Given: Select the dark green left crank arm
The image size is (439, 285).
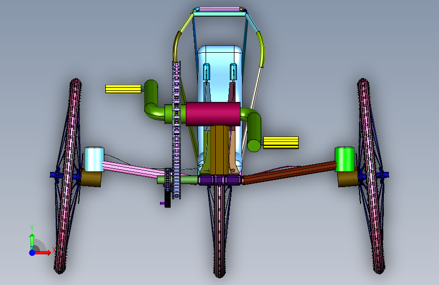Looking at the screenshot, I should click(151, 101).
